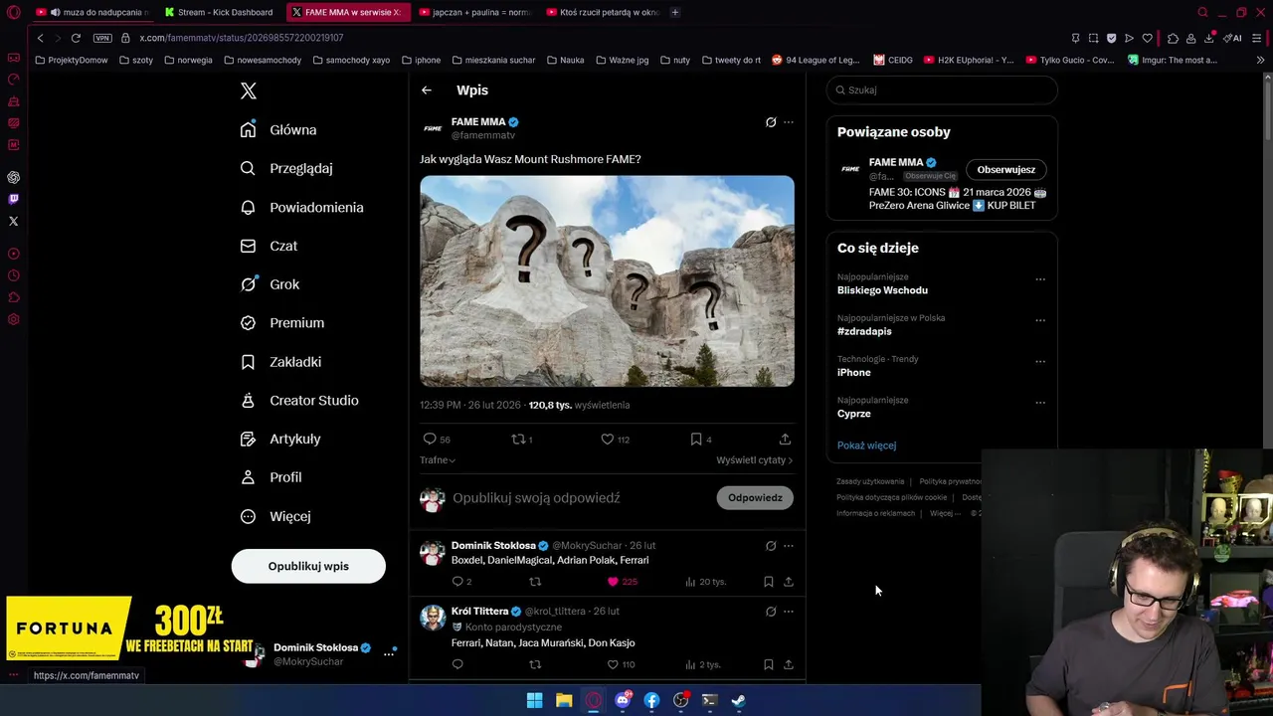Open the Mount Rushmore image

(x=607, y=281)
